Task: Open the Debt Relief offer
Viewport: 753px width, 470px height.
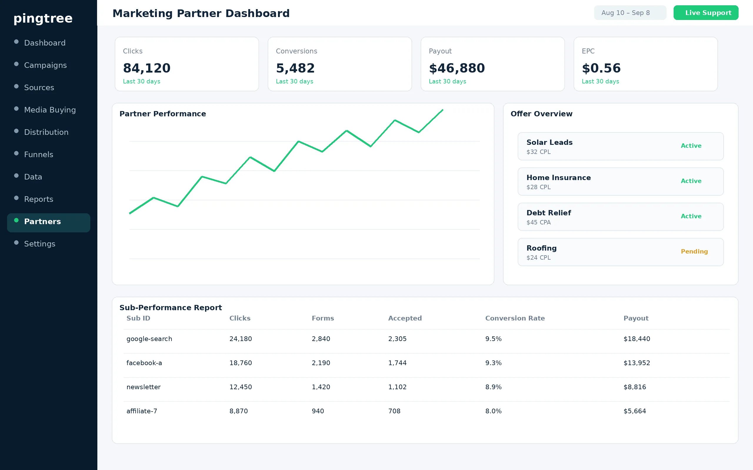Action: pyautogui.click(x=620, y=217)
